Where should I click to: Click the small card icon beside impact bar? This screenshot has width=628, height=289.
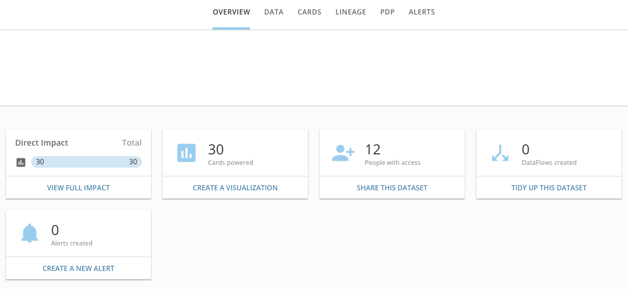[x=21, y=162]
